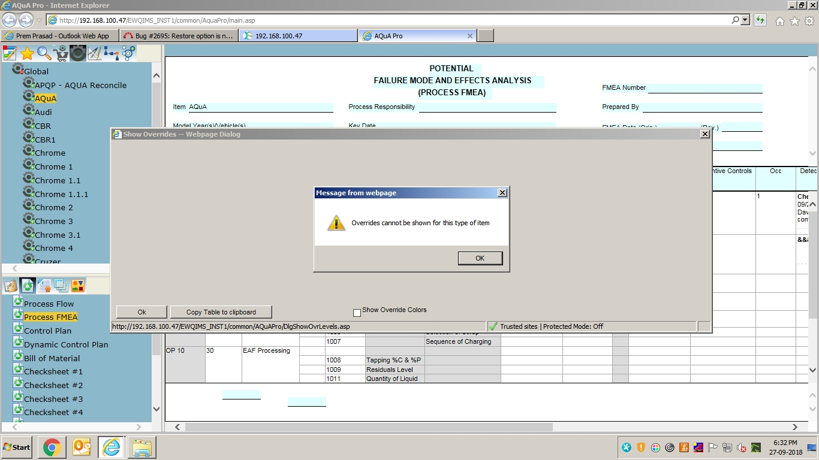The height and width of the screenshot is (460, 819).
Task: Click the Internet Explorer back arrow
Action: (x=10, y=20)
